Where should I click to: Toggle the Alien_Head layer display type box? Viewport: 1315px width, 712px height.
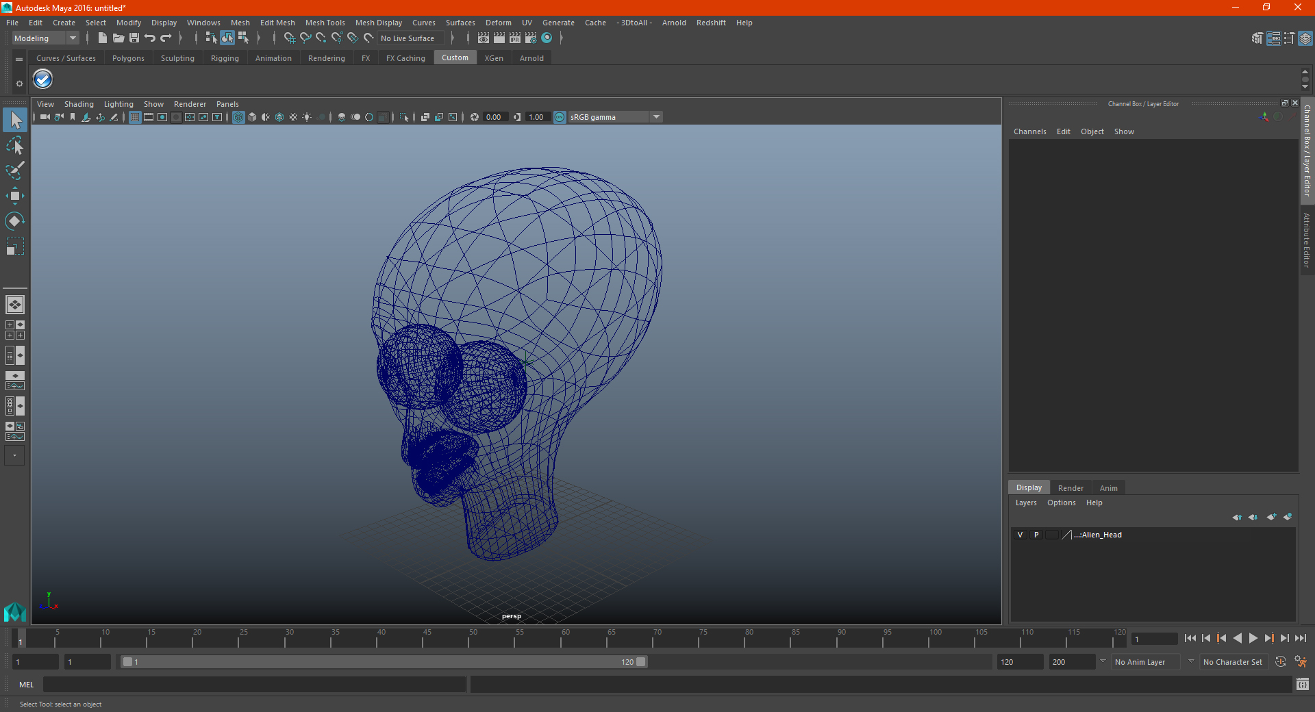[1052, 535]
